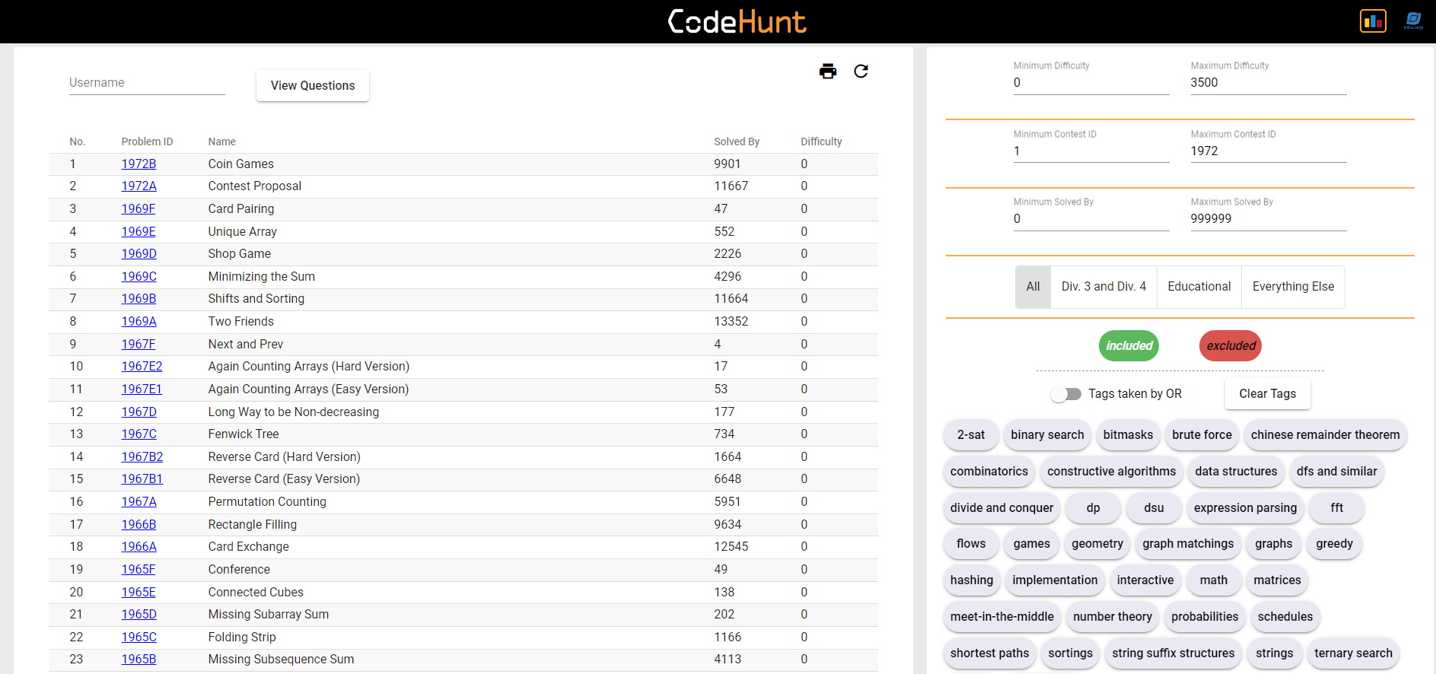This screenshot has width=1436, height=674.
Task: Open problem link 1972B
Action: [139, 164]
